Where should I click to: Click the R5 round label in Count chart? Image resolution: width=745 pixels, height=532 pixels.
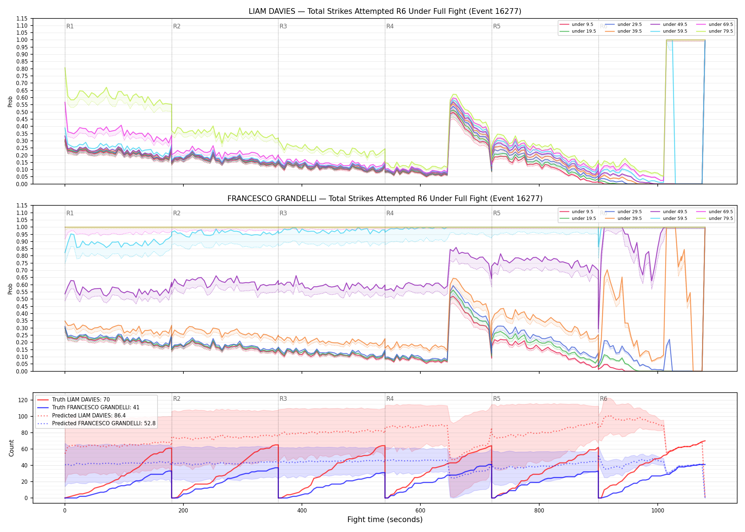point(497,399)
